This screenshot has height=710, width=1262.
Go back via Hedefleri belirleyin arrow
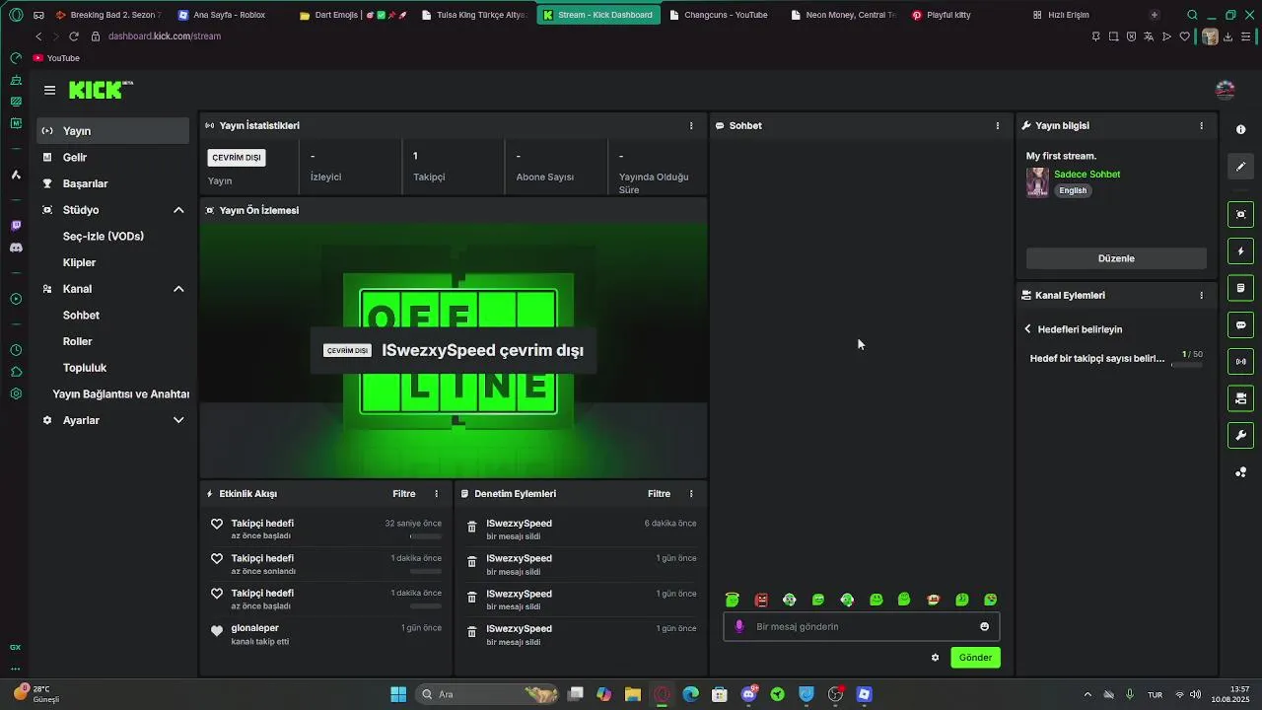click(x=1027, y=329)
